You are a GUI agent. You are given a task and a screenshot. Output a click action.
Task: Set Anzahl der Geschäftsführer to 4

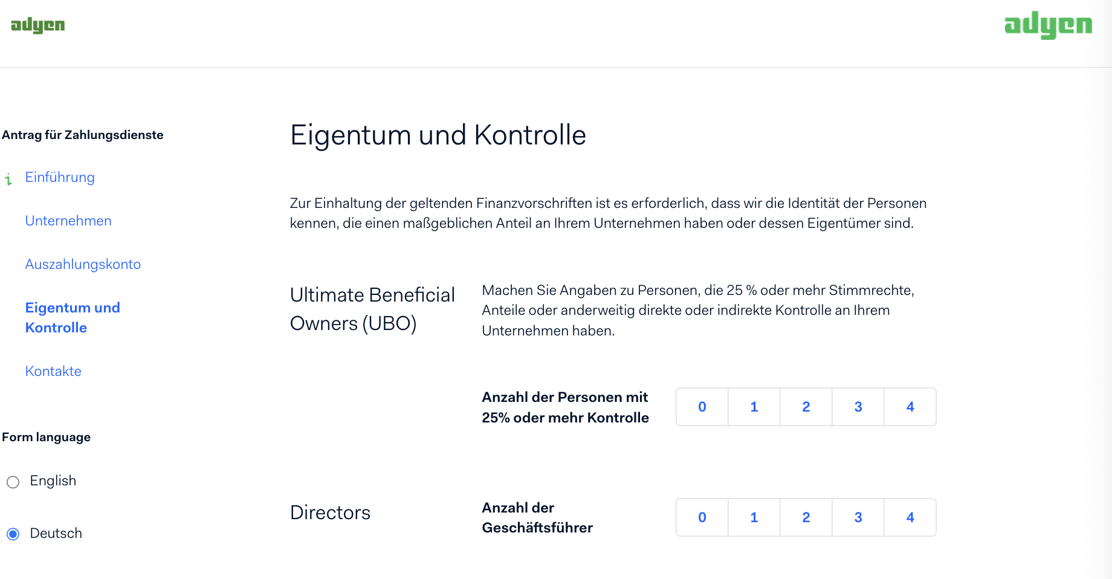click(910, 517)
